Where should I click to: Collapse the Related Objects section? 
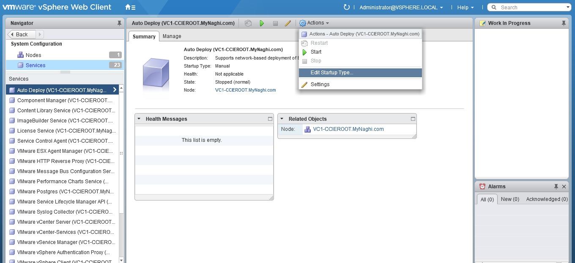(x=282, y=119)
